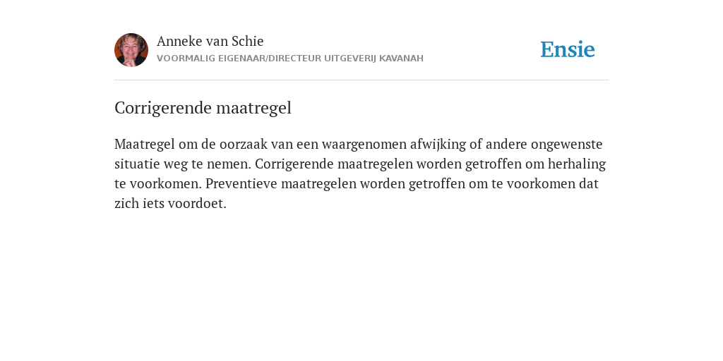Click the word 'Schie' in the author name
The width and height of the screenshot is (723, 361).
(x=248, y=41)
